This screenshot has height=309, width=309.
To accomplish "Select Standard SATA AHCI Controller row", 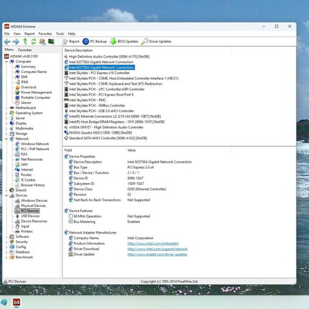I will [x=108, y=138].
